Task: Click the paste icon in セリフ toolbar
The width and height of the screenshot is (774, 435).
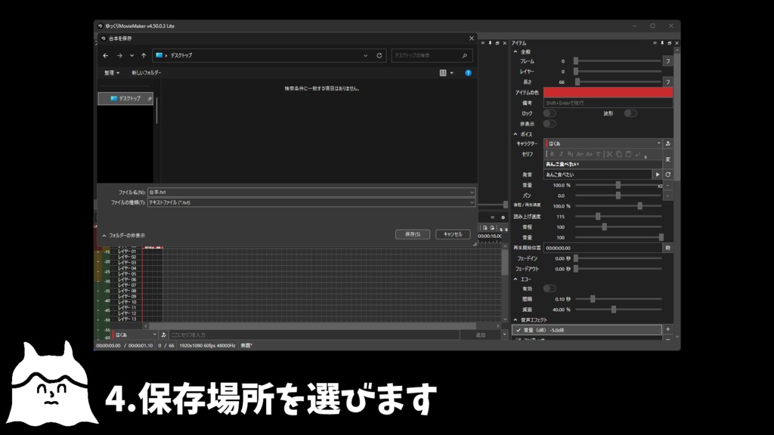Action: (628, 154)
